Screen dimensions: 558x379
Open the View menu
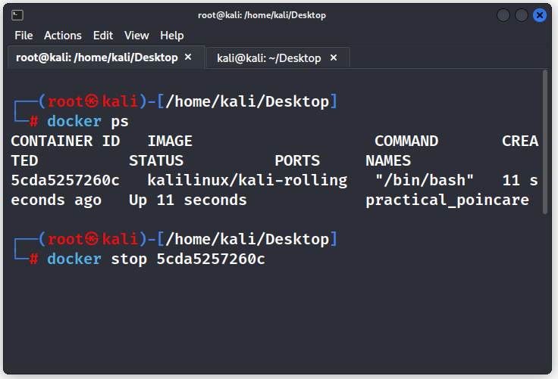[136, 36]
